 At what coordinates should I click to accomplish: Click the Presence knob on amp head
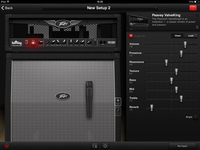(x=53, y=42)
